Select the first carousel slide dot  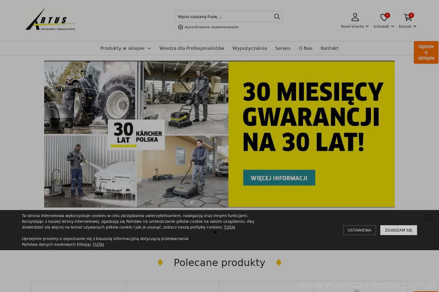[215, 232]
